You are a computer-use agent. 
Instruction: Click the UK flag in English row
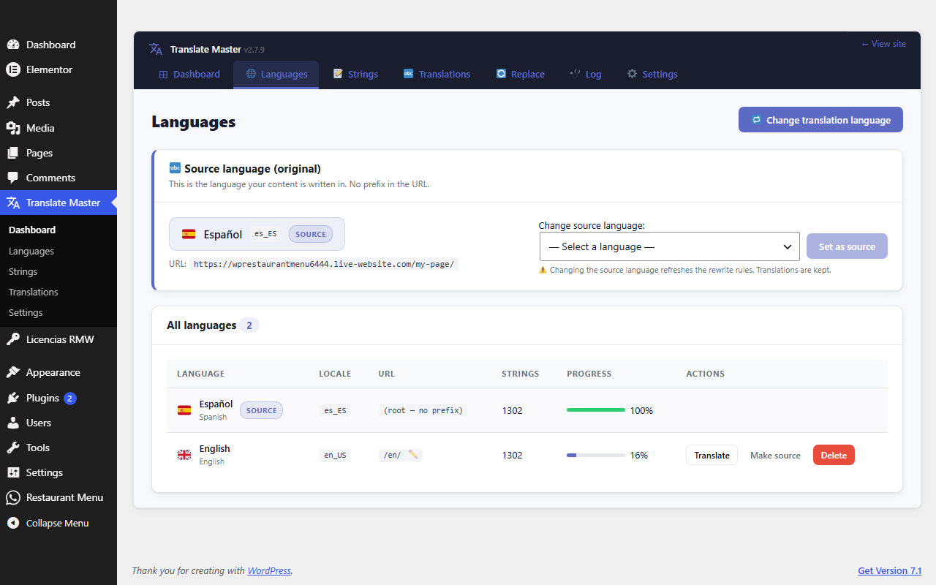pyautogui.click(x=184, y=455)
